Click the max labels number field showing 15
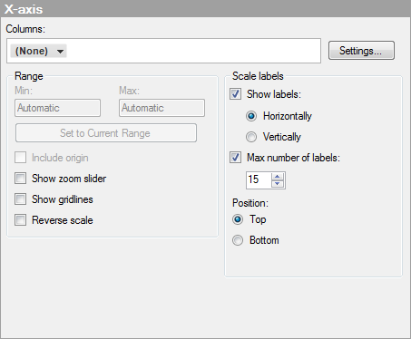This screenshot has width=411, height=339. pyautogui.click(x=259, y=180)
